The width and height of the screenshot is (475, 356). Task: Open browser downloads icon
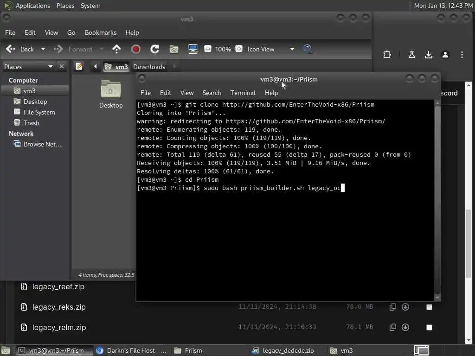pyautogui.click(x=428, y=55)
